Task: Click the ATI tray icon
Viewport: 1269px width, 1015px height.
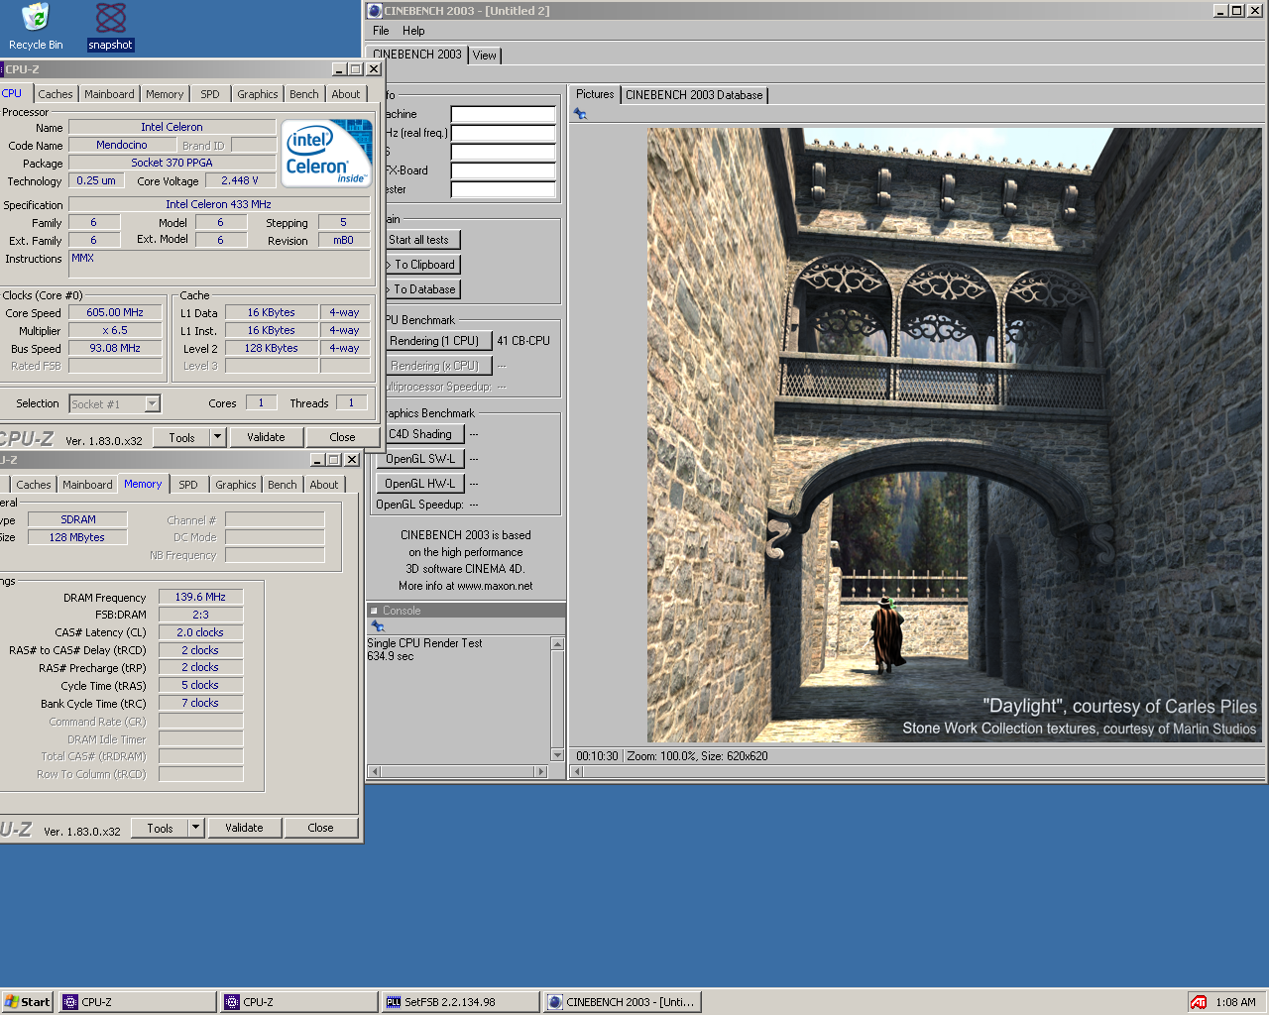Action: tap(1199, 1002)
